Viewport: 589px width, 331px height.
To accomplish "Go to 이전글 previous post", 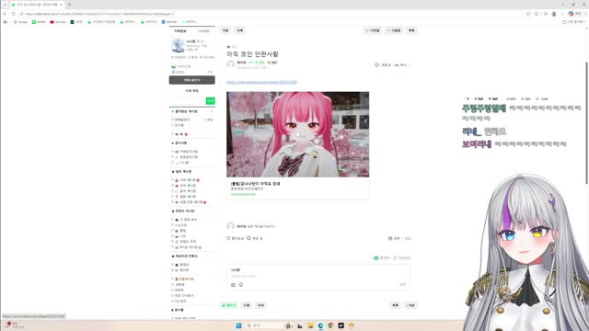I will click(373, 30).
